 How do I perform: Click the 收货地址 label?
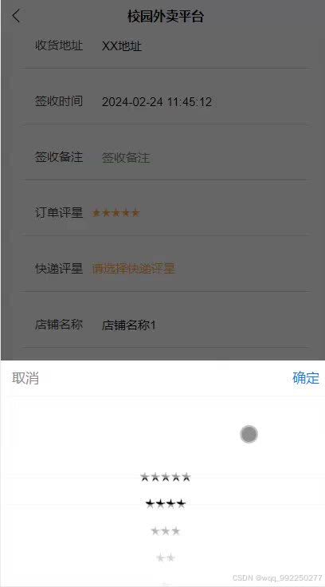[59, 45]
